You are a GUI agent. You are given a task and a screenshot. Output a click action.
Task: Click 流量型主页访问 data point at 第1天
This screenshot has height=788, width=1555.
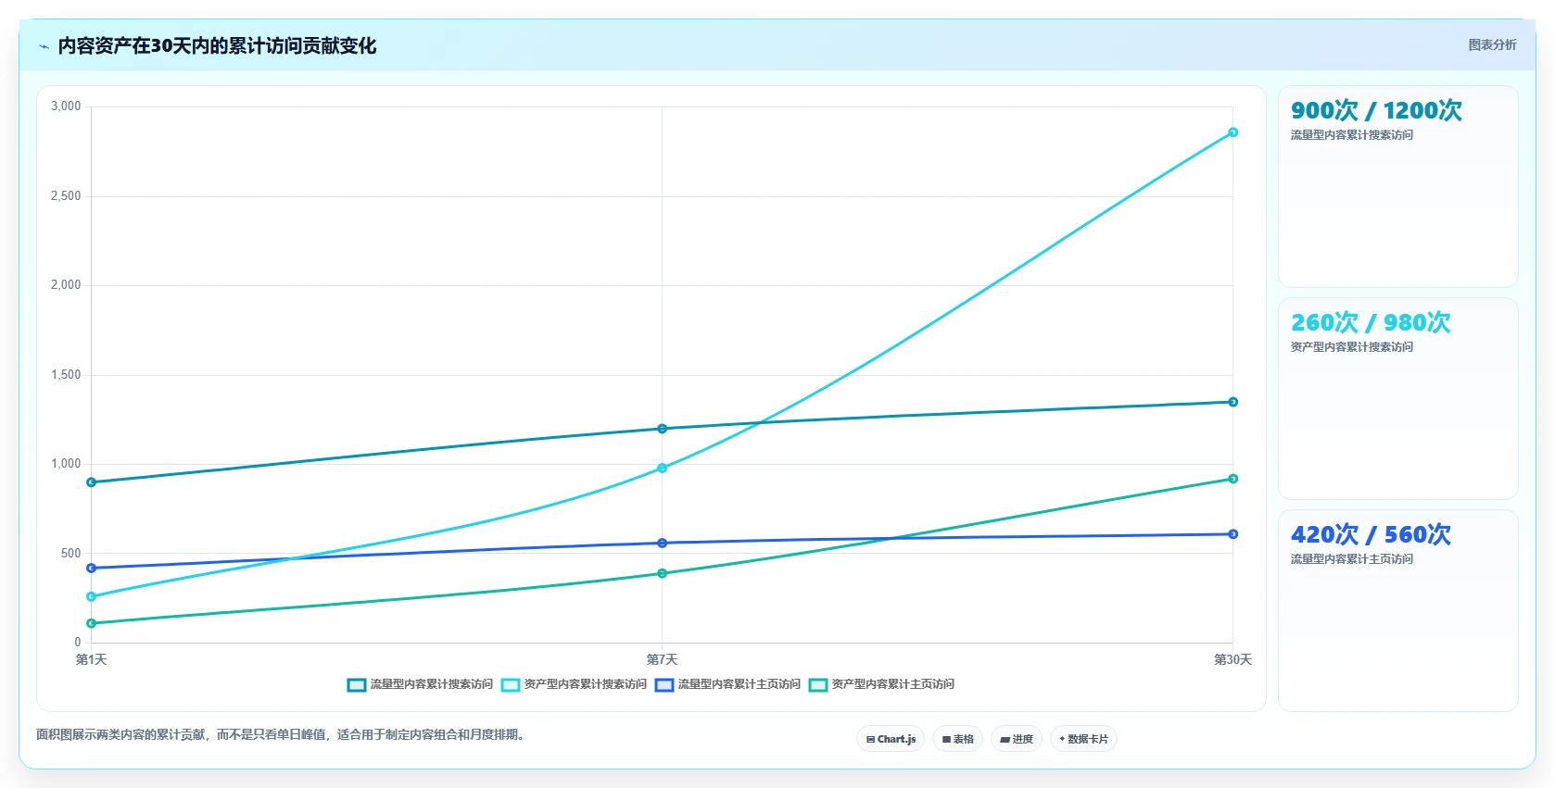pyautogui.click(x=91, y=568)
